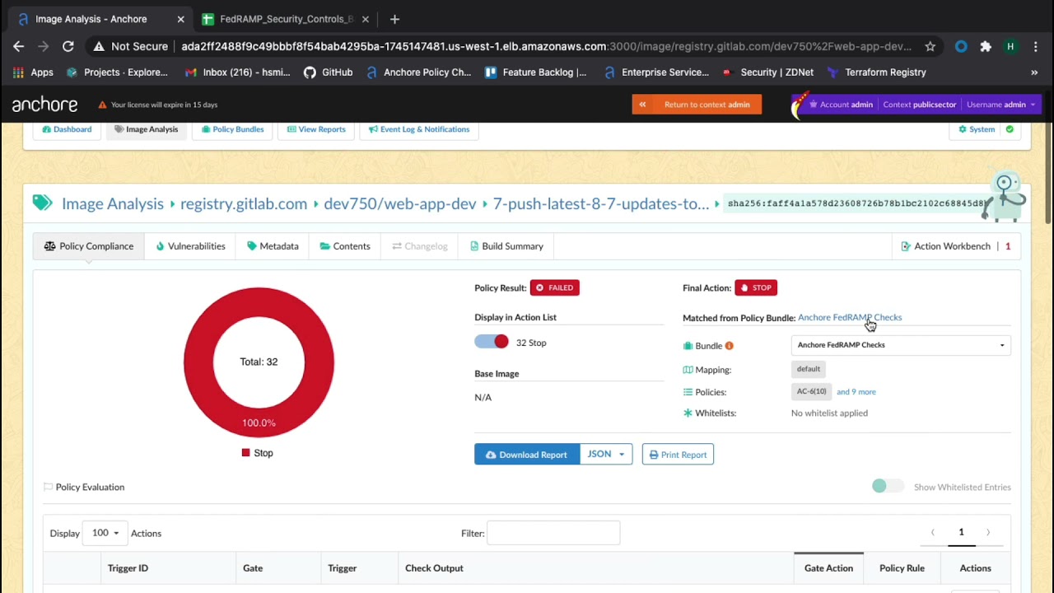Open Terraform Registry bookmark
The image size is (1054, 593).
tap(877, 72)
